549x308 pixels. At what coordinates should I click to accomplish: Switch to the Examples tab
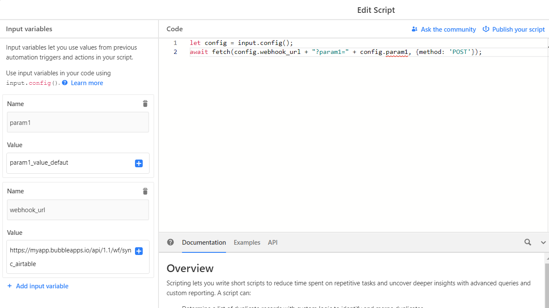[x=247, y=242]
